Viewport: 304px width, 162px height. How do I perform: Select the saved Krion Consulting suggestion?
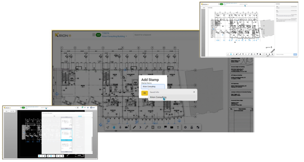tap(158, 97)
